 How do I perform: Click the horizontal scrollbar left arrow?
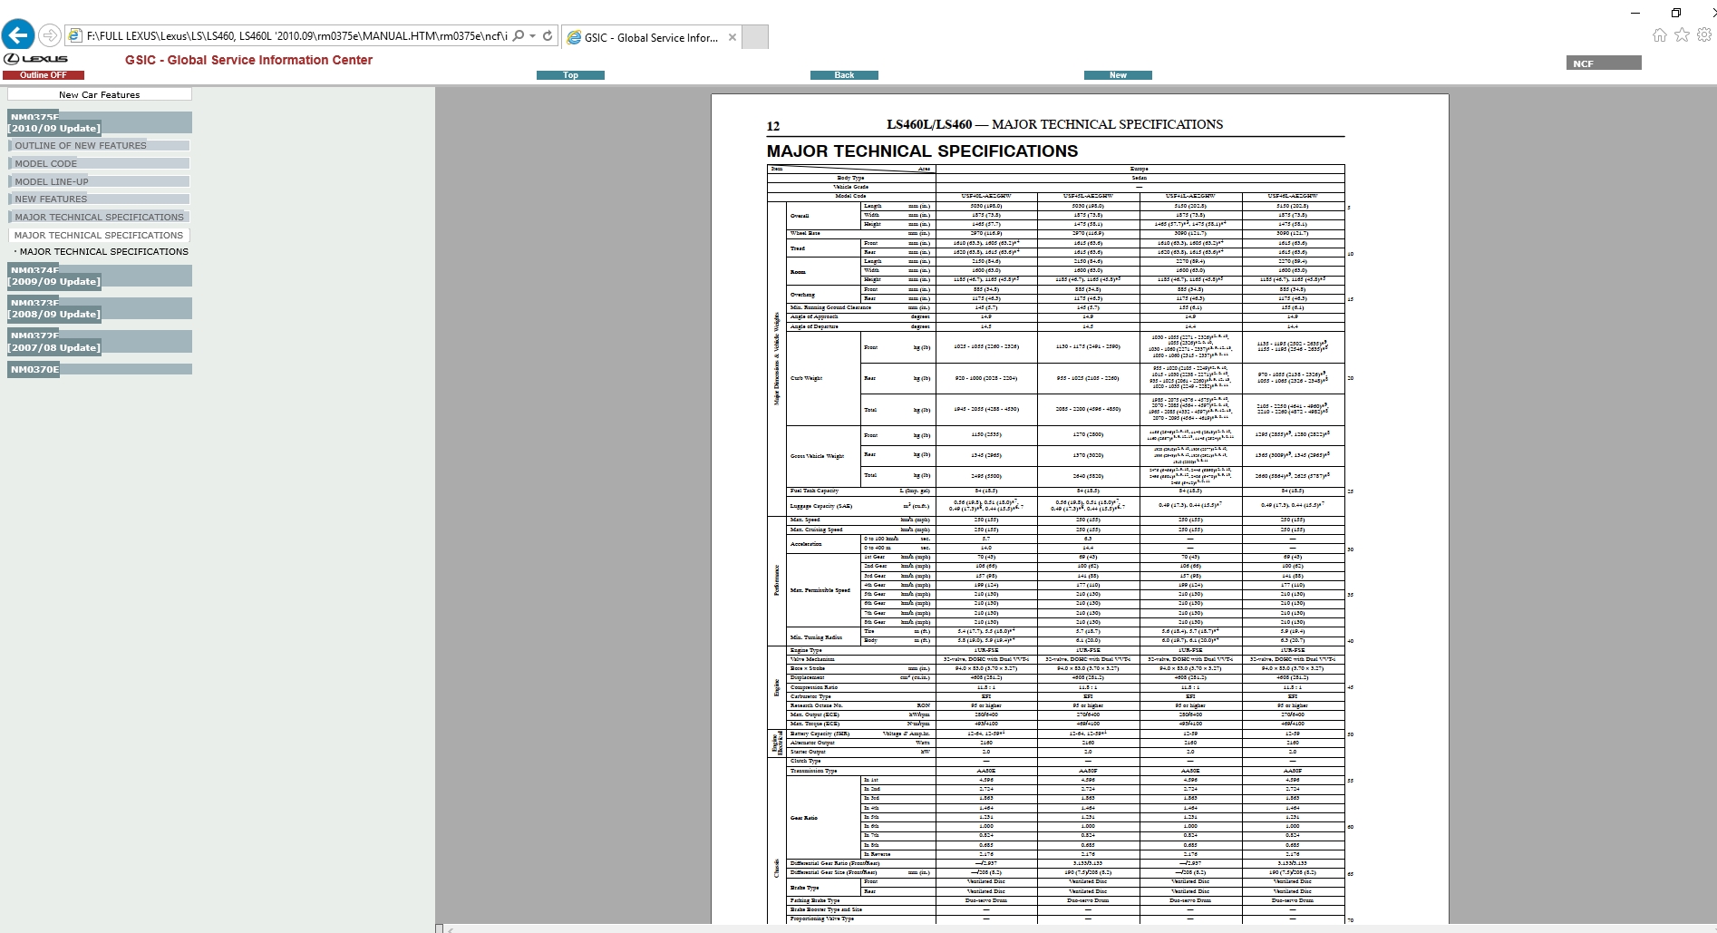[451, 928]
